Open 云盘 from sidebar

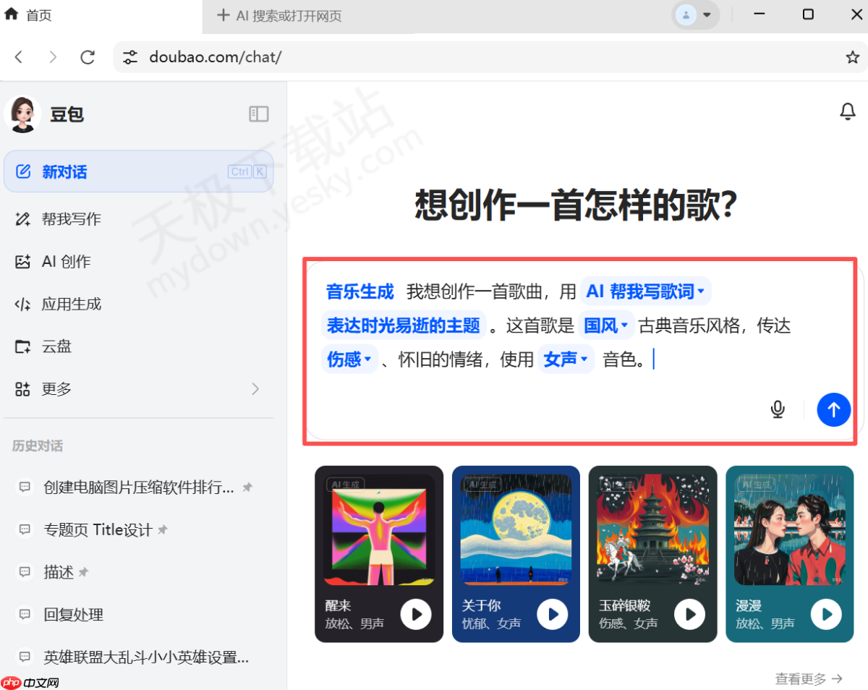[138, 346]
